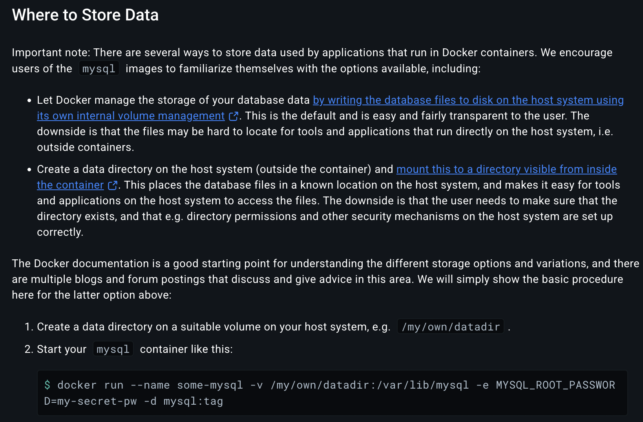Image resolution: width=643 pixels, height=422 pixels.
Task: Click 'MYSQL_ROOT_PASSWOR' in the command
Action: pos(555,385)
